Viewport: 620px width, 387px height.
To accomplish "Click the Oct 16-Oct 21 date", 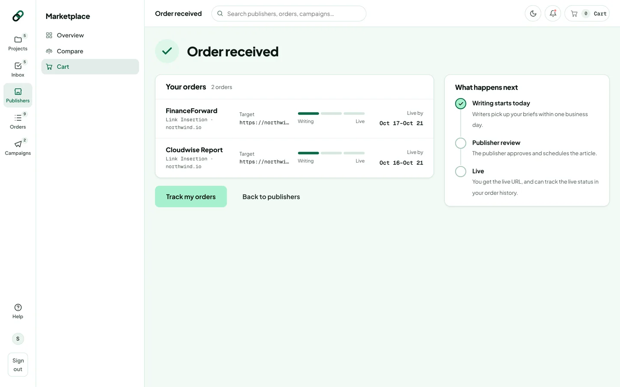I will (x=401, y=163).
